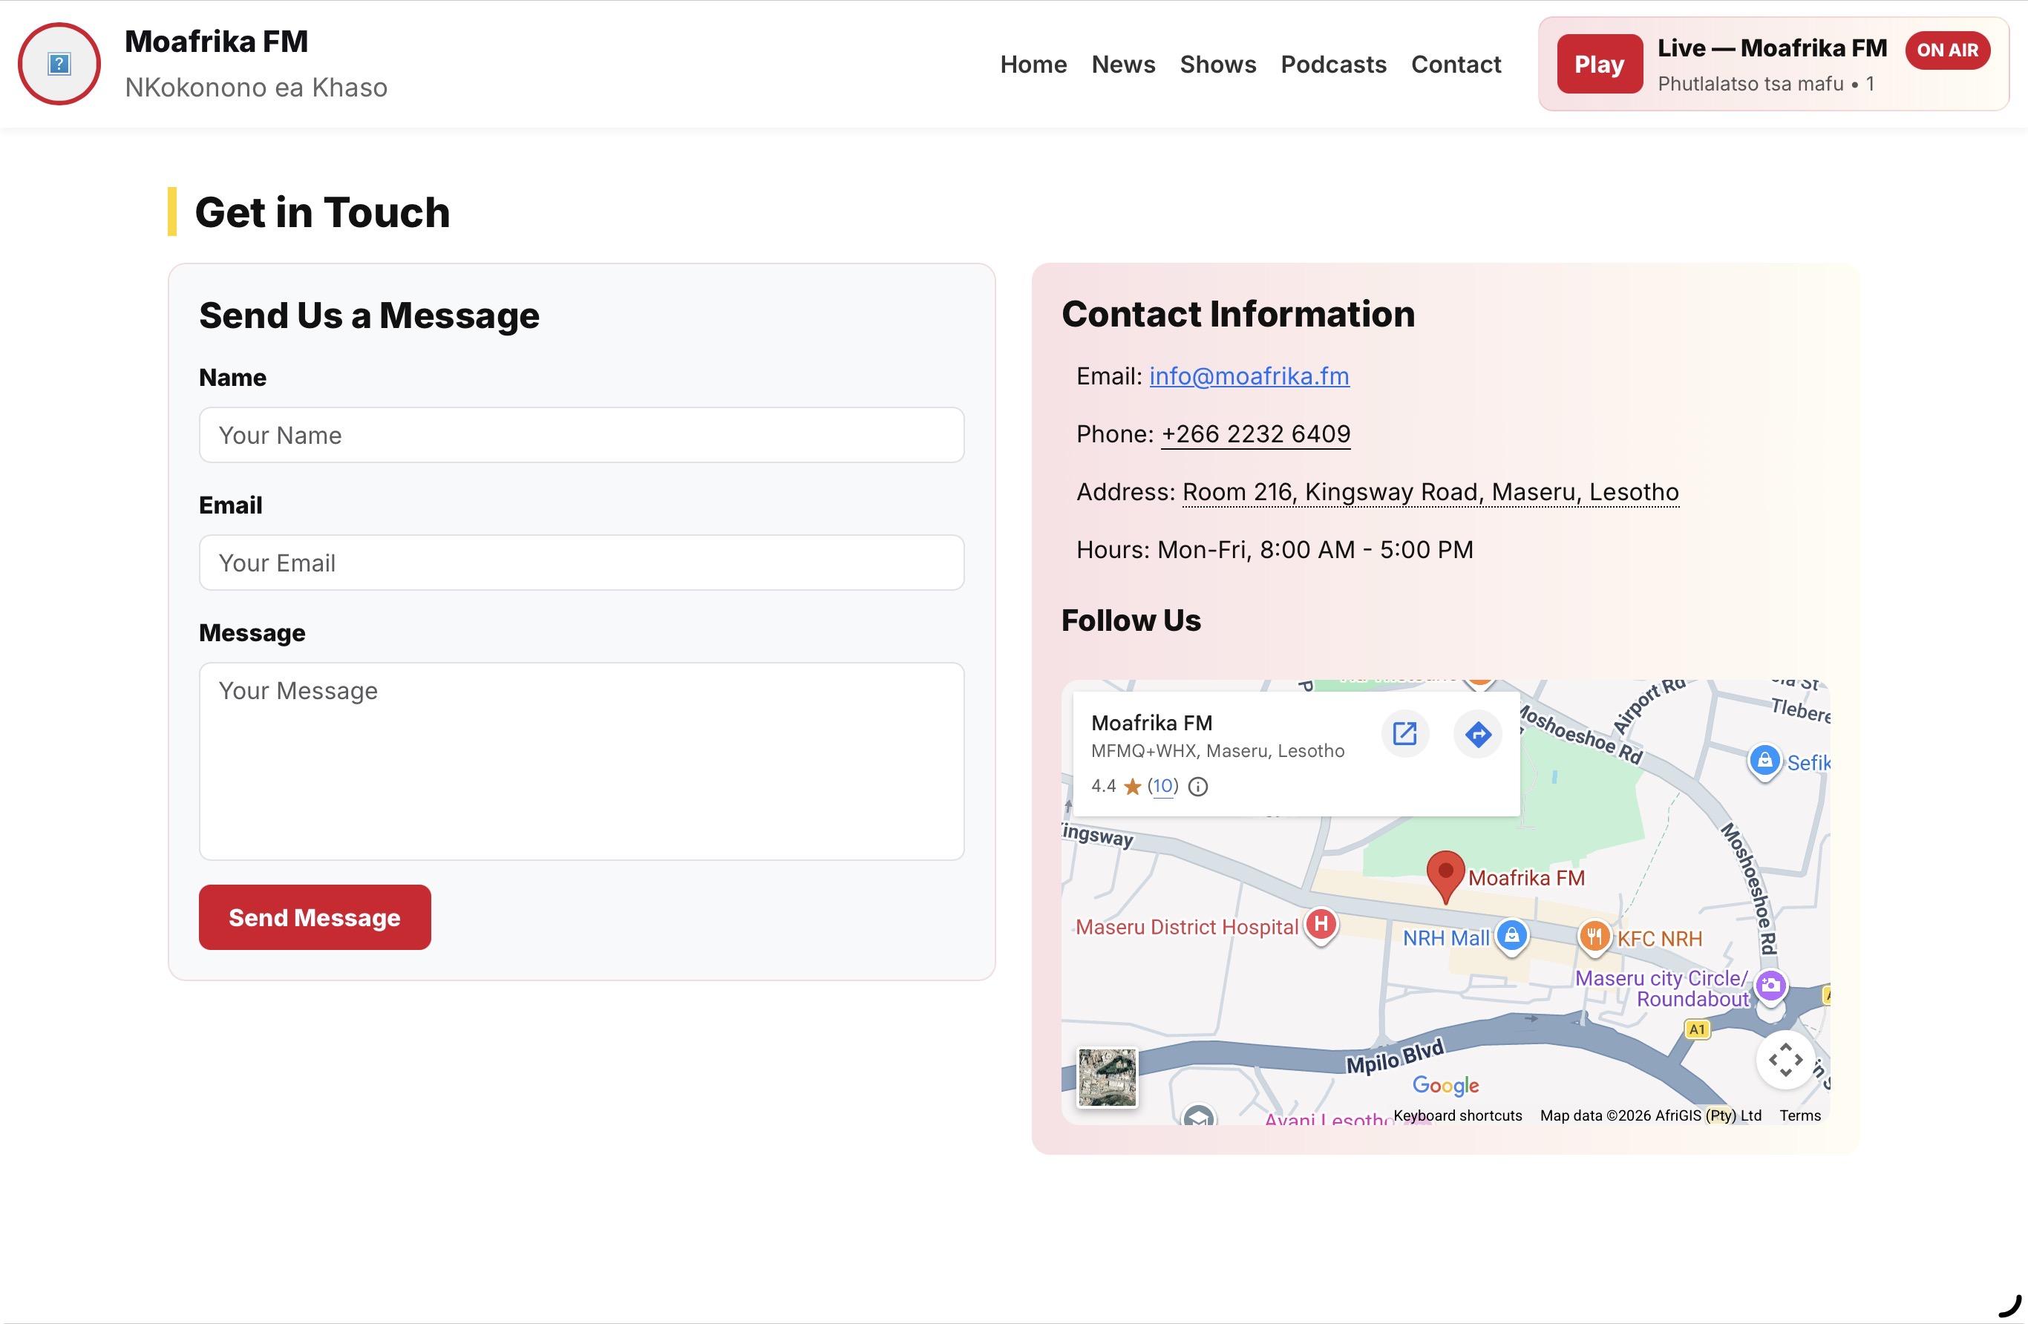Click the Moafrika FM logo image
This screenshot has width=2028, height=1324.
pyautogui.click(x=59, y=64)
